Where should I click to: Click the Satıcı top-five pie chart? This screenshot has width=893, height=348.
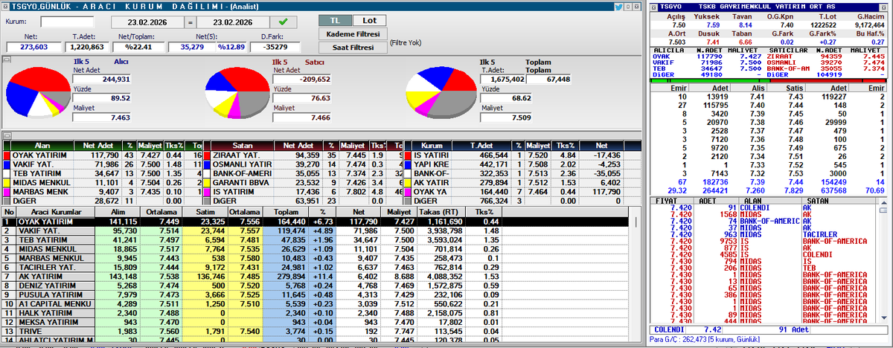pos(237,91)
